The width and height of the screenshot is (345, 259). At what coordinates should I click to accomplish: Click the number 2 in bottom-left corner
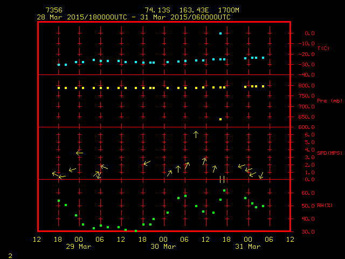[x=10, y=255]
